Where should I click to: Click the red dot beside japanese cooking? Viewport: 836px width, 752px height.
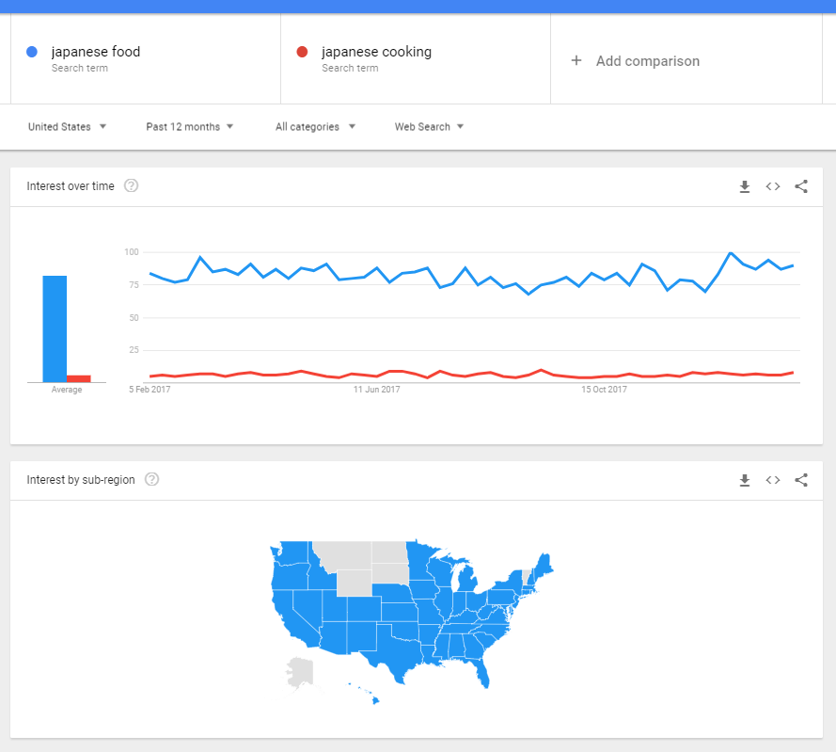[302, 53]
